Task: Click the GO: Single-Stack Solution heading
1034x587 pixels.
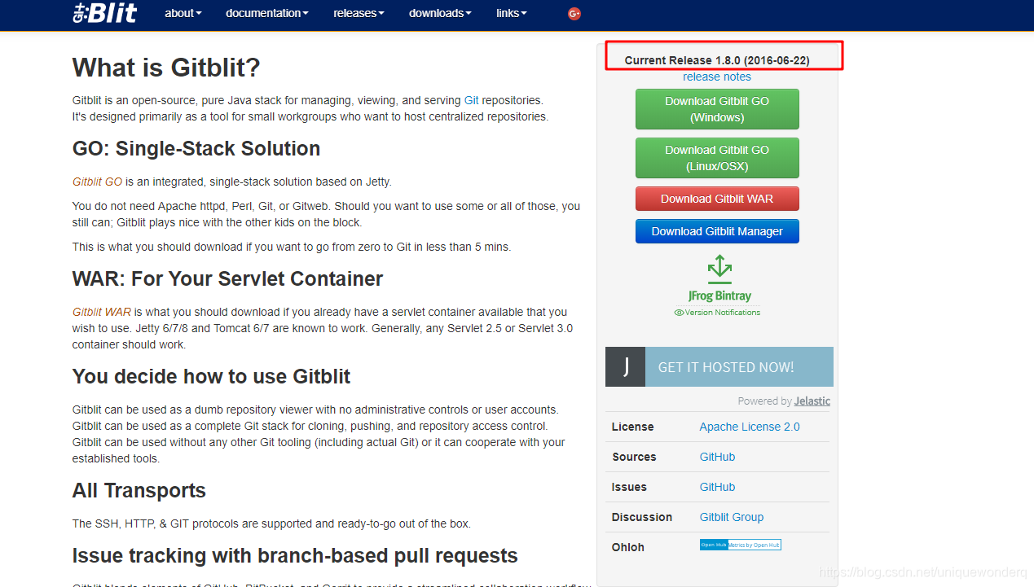Action: click(196, 149)
